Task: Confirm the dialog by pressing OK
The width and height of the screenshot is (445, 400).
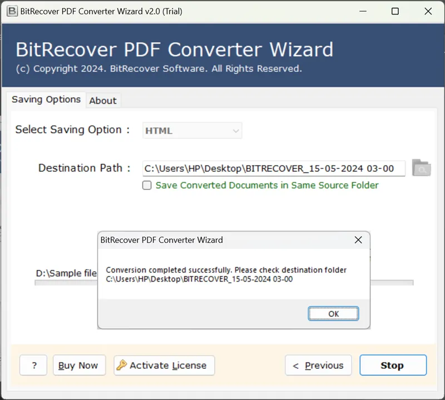Action: (x=333, y=314)
